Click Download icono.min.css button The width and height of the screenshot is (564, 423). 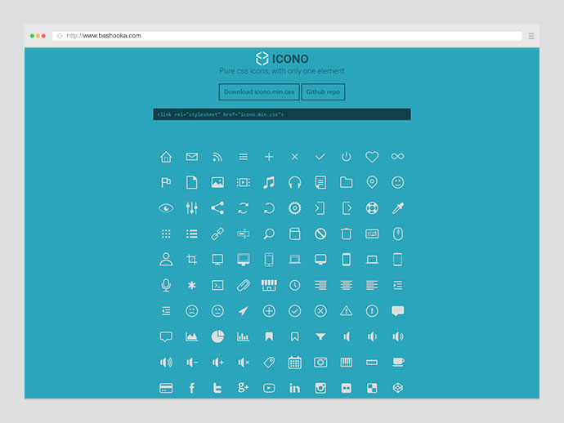click(259, 92)
